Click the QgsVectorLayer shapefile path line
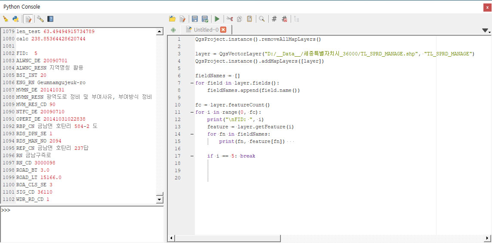 click(334, 54)
